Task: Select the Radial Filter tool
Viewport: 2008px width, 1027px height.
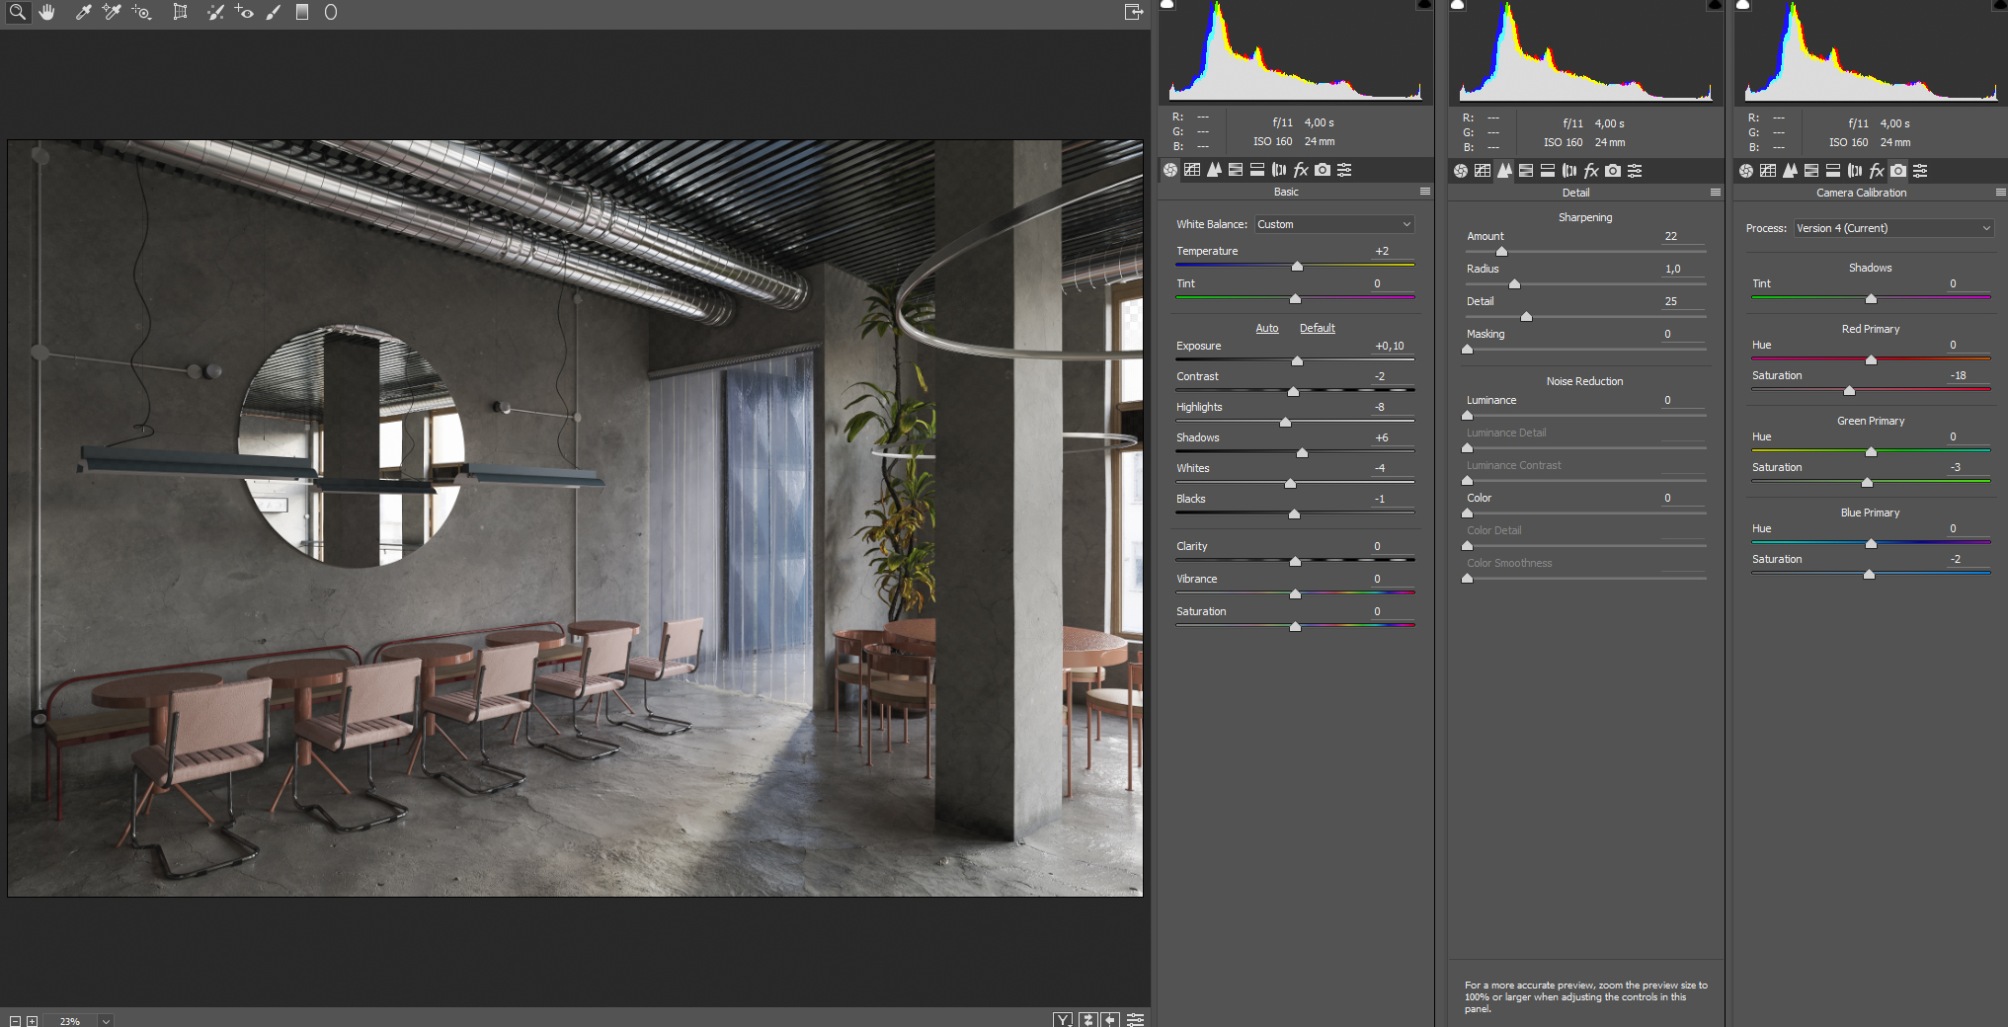Action: (x=331, y=13)
